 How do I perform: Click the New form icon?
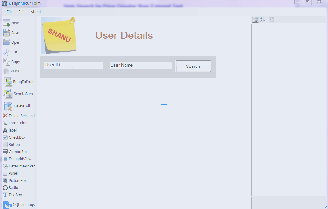(x=7, y=23)
